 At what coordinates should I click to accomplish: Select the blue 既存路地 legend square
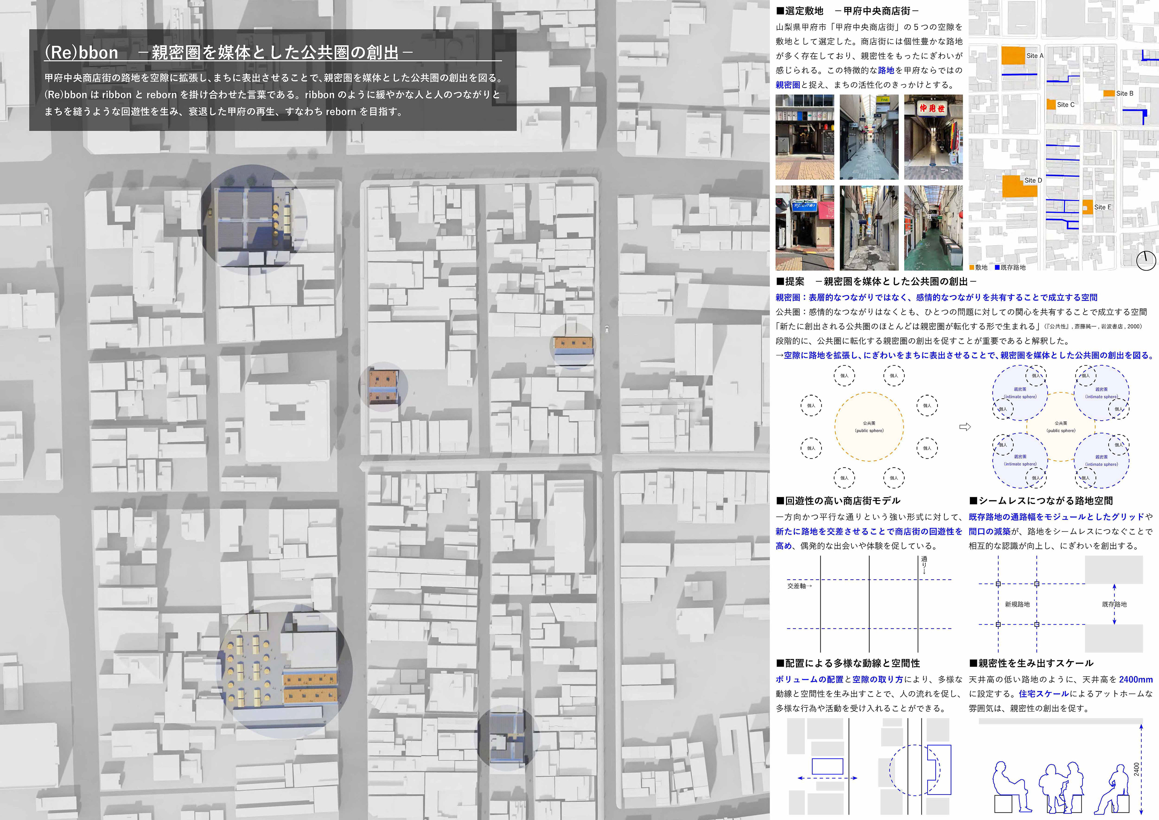997,267
